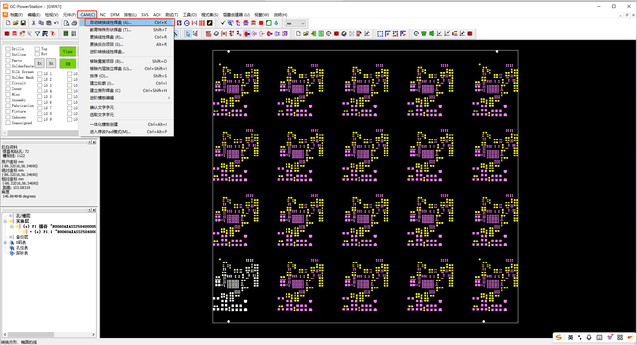This screenshot has width=637, height=345.
Task: Click the scissors Cut icon
Action: click(34, 23)
